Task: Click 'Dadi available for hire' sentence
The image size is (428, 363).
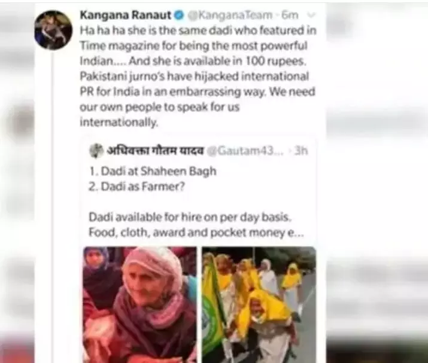Action: coord(189,217)
